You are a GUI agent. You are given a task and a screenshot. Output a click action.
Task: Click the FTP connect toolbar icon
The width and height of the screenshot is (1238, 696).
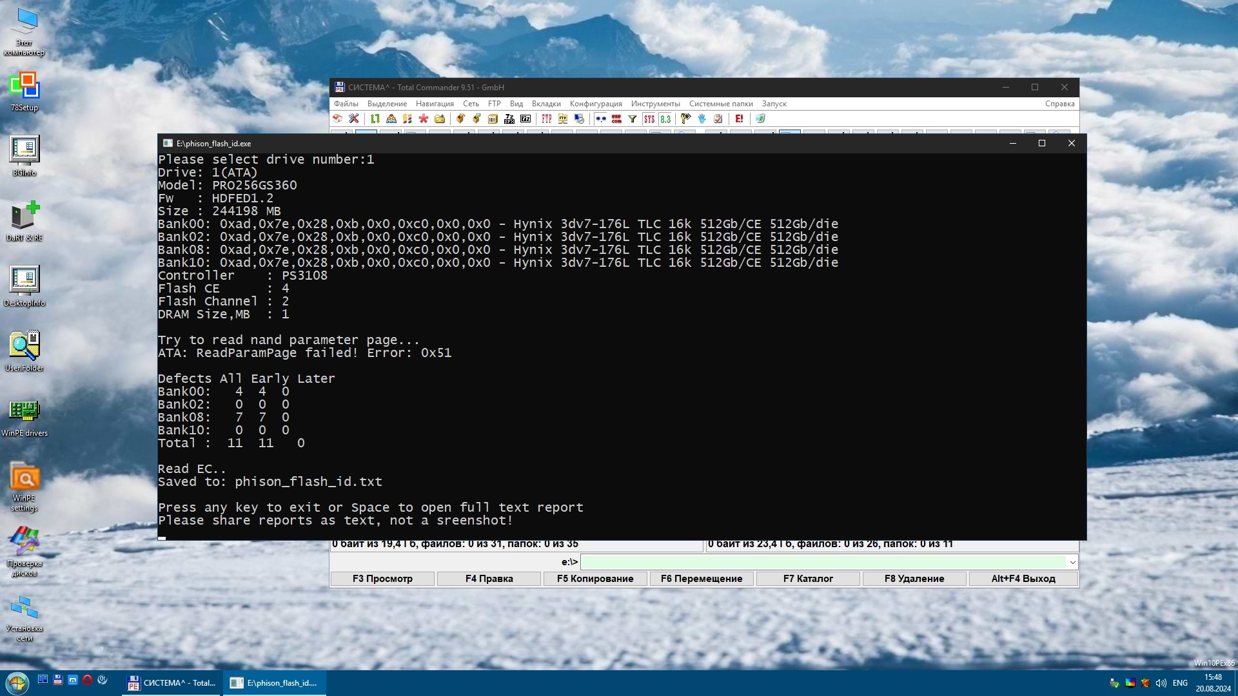547,119
